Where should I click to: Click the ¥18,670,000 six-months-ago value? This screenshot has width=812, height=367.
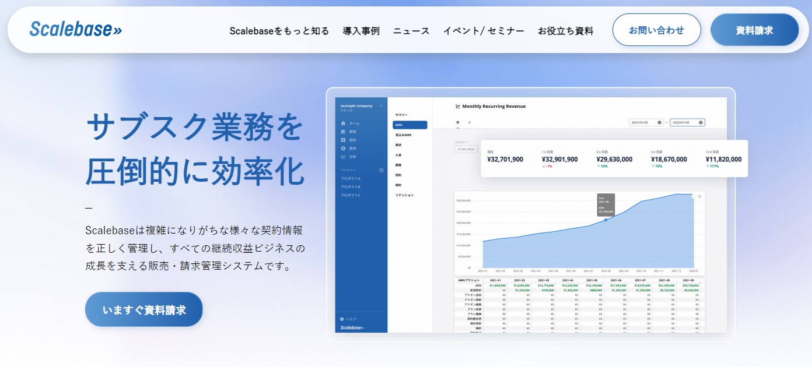coord(669,159)
